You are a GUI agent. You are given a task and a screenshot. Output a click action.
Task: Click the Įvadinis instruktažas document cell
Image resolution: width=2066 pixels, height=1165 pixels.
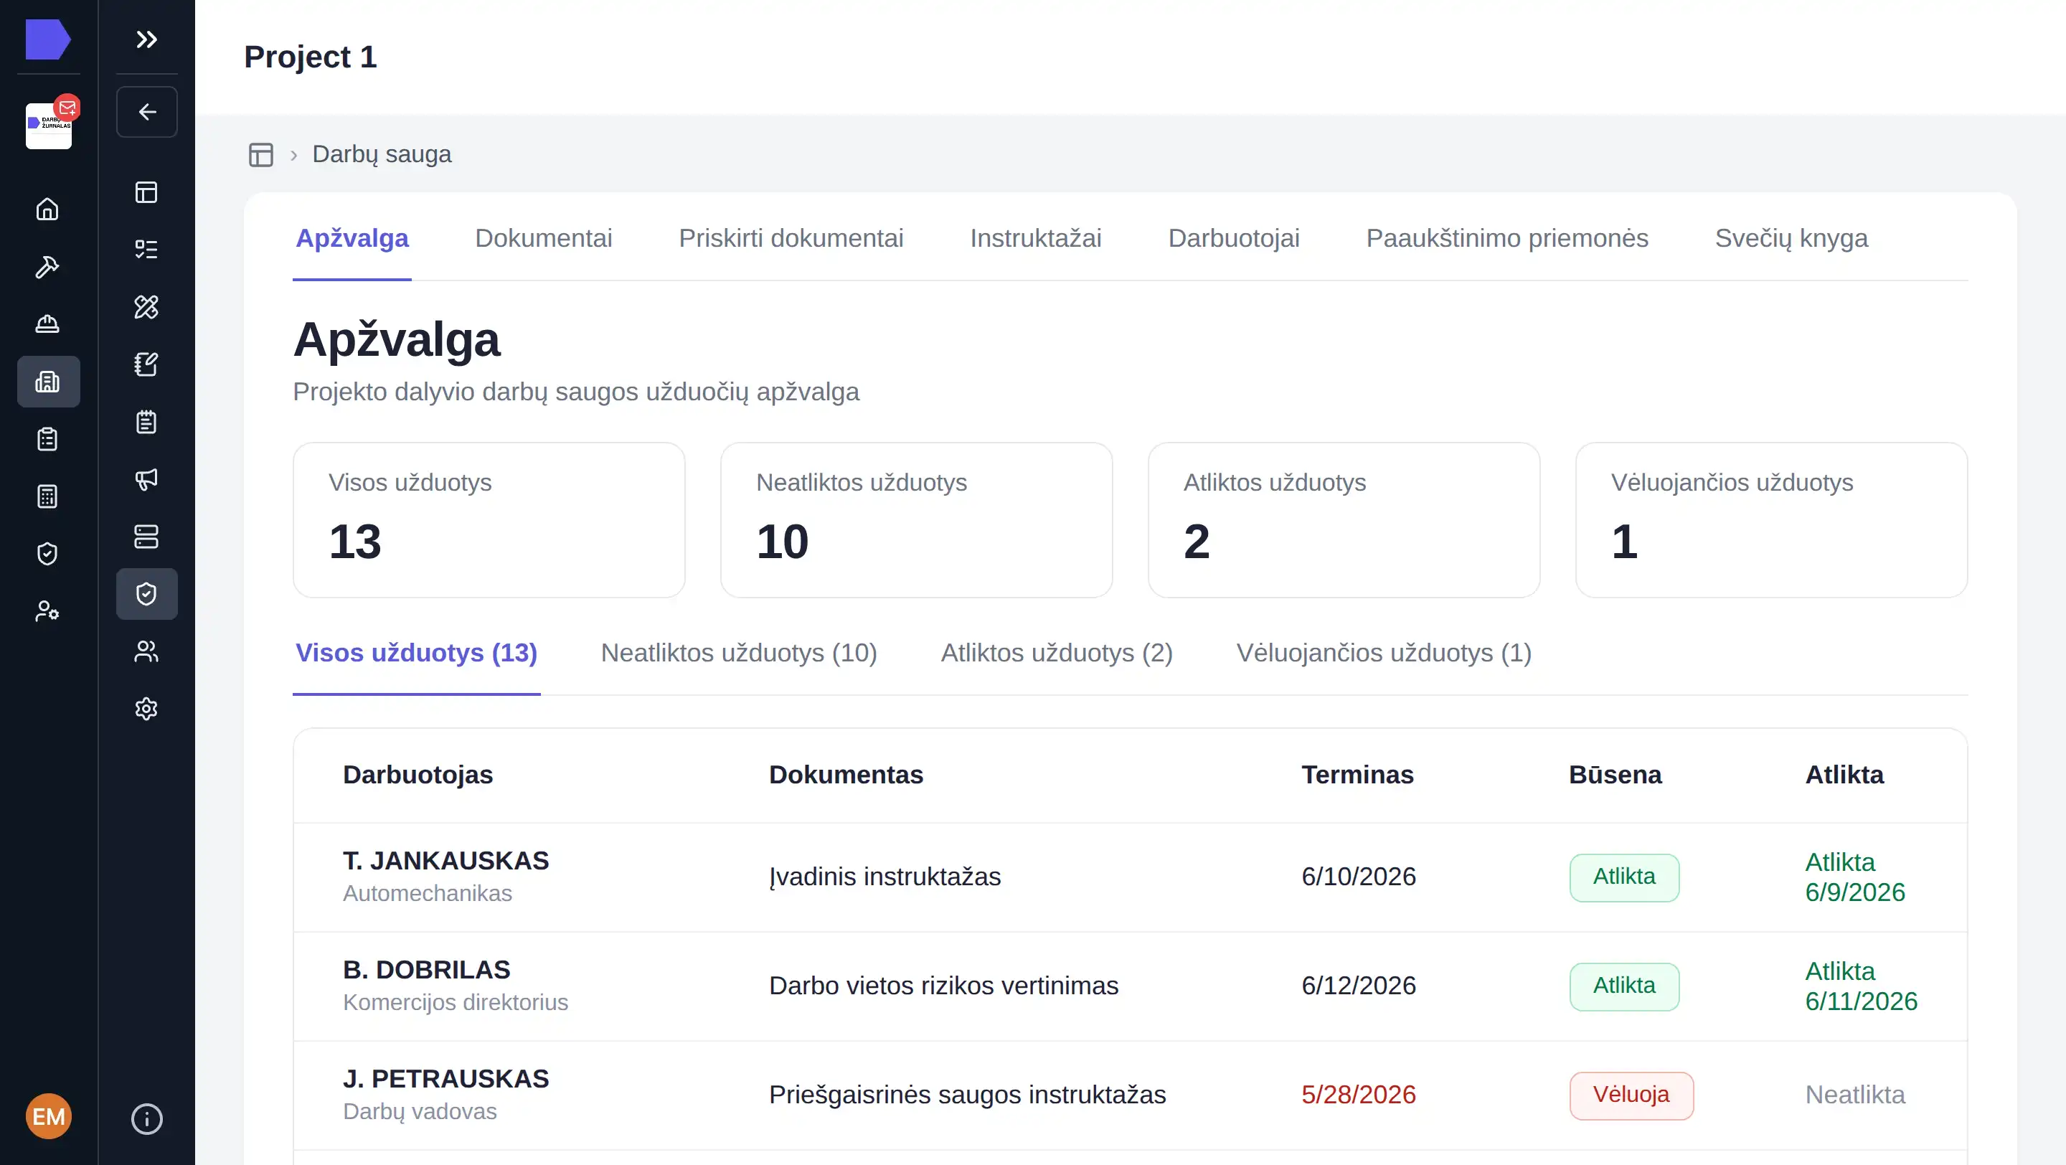click(x=885, y=877)
